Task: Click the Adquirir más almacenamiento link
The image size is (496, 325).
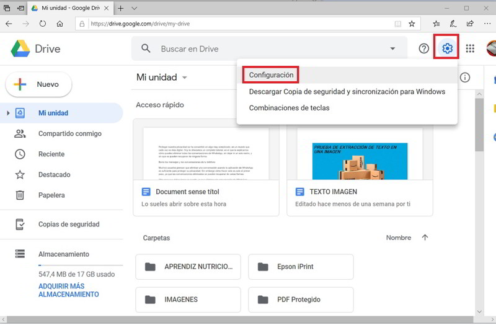Action: point(68,290)
